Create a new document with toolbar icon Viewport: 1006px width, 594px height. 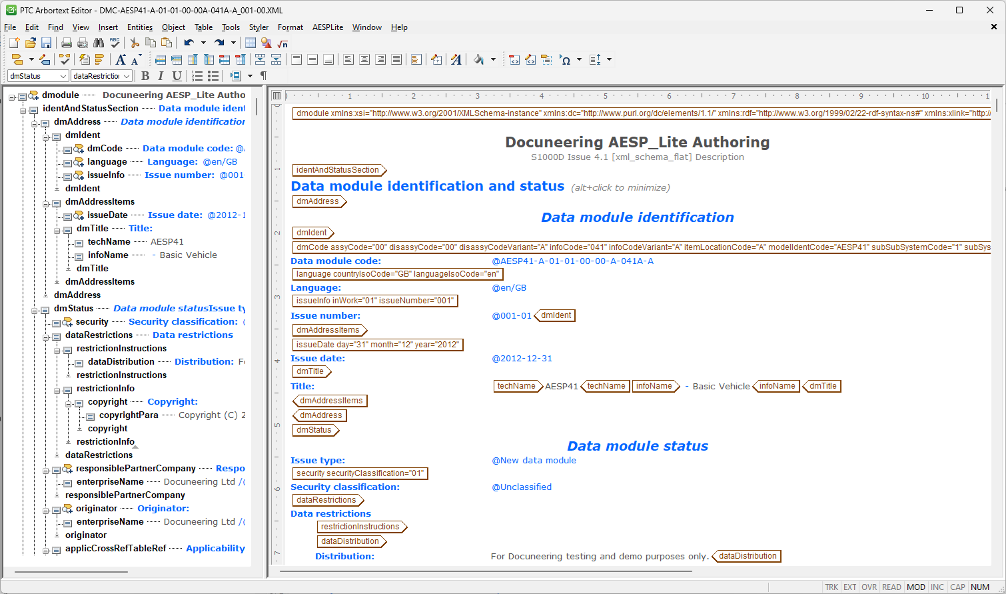14,43
